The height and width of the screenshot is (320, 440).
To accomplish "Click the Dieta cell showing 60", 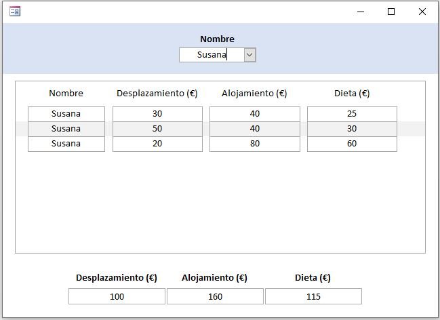I will click(352, 144).
